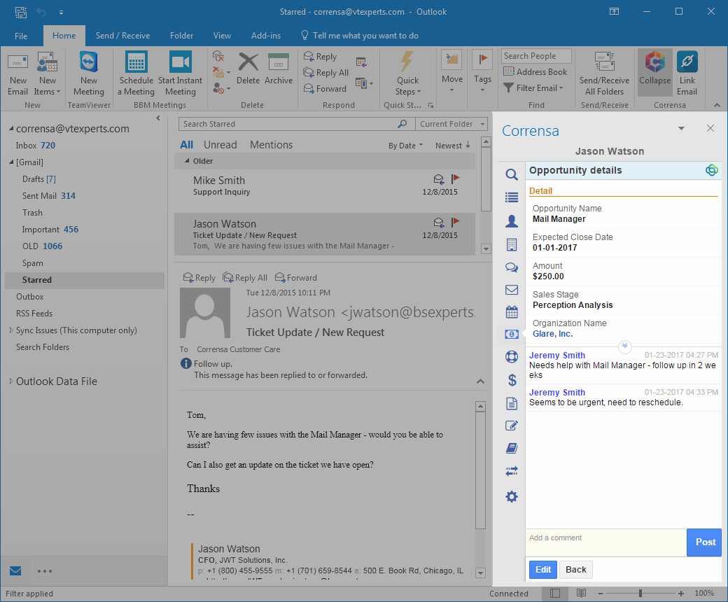Image resolution: width=728 pixels, height=602 pixels.
Task: Toggle the follow-up flag on Mike Smith email
Action: pyautogui.click(x=455, y=178)
